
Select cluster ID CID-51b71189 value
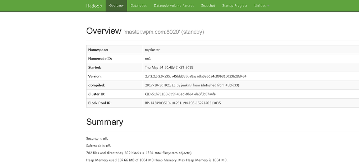coord(180,94)
